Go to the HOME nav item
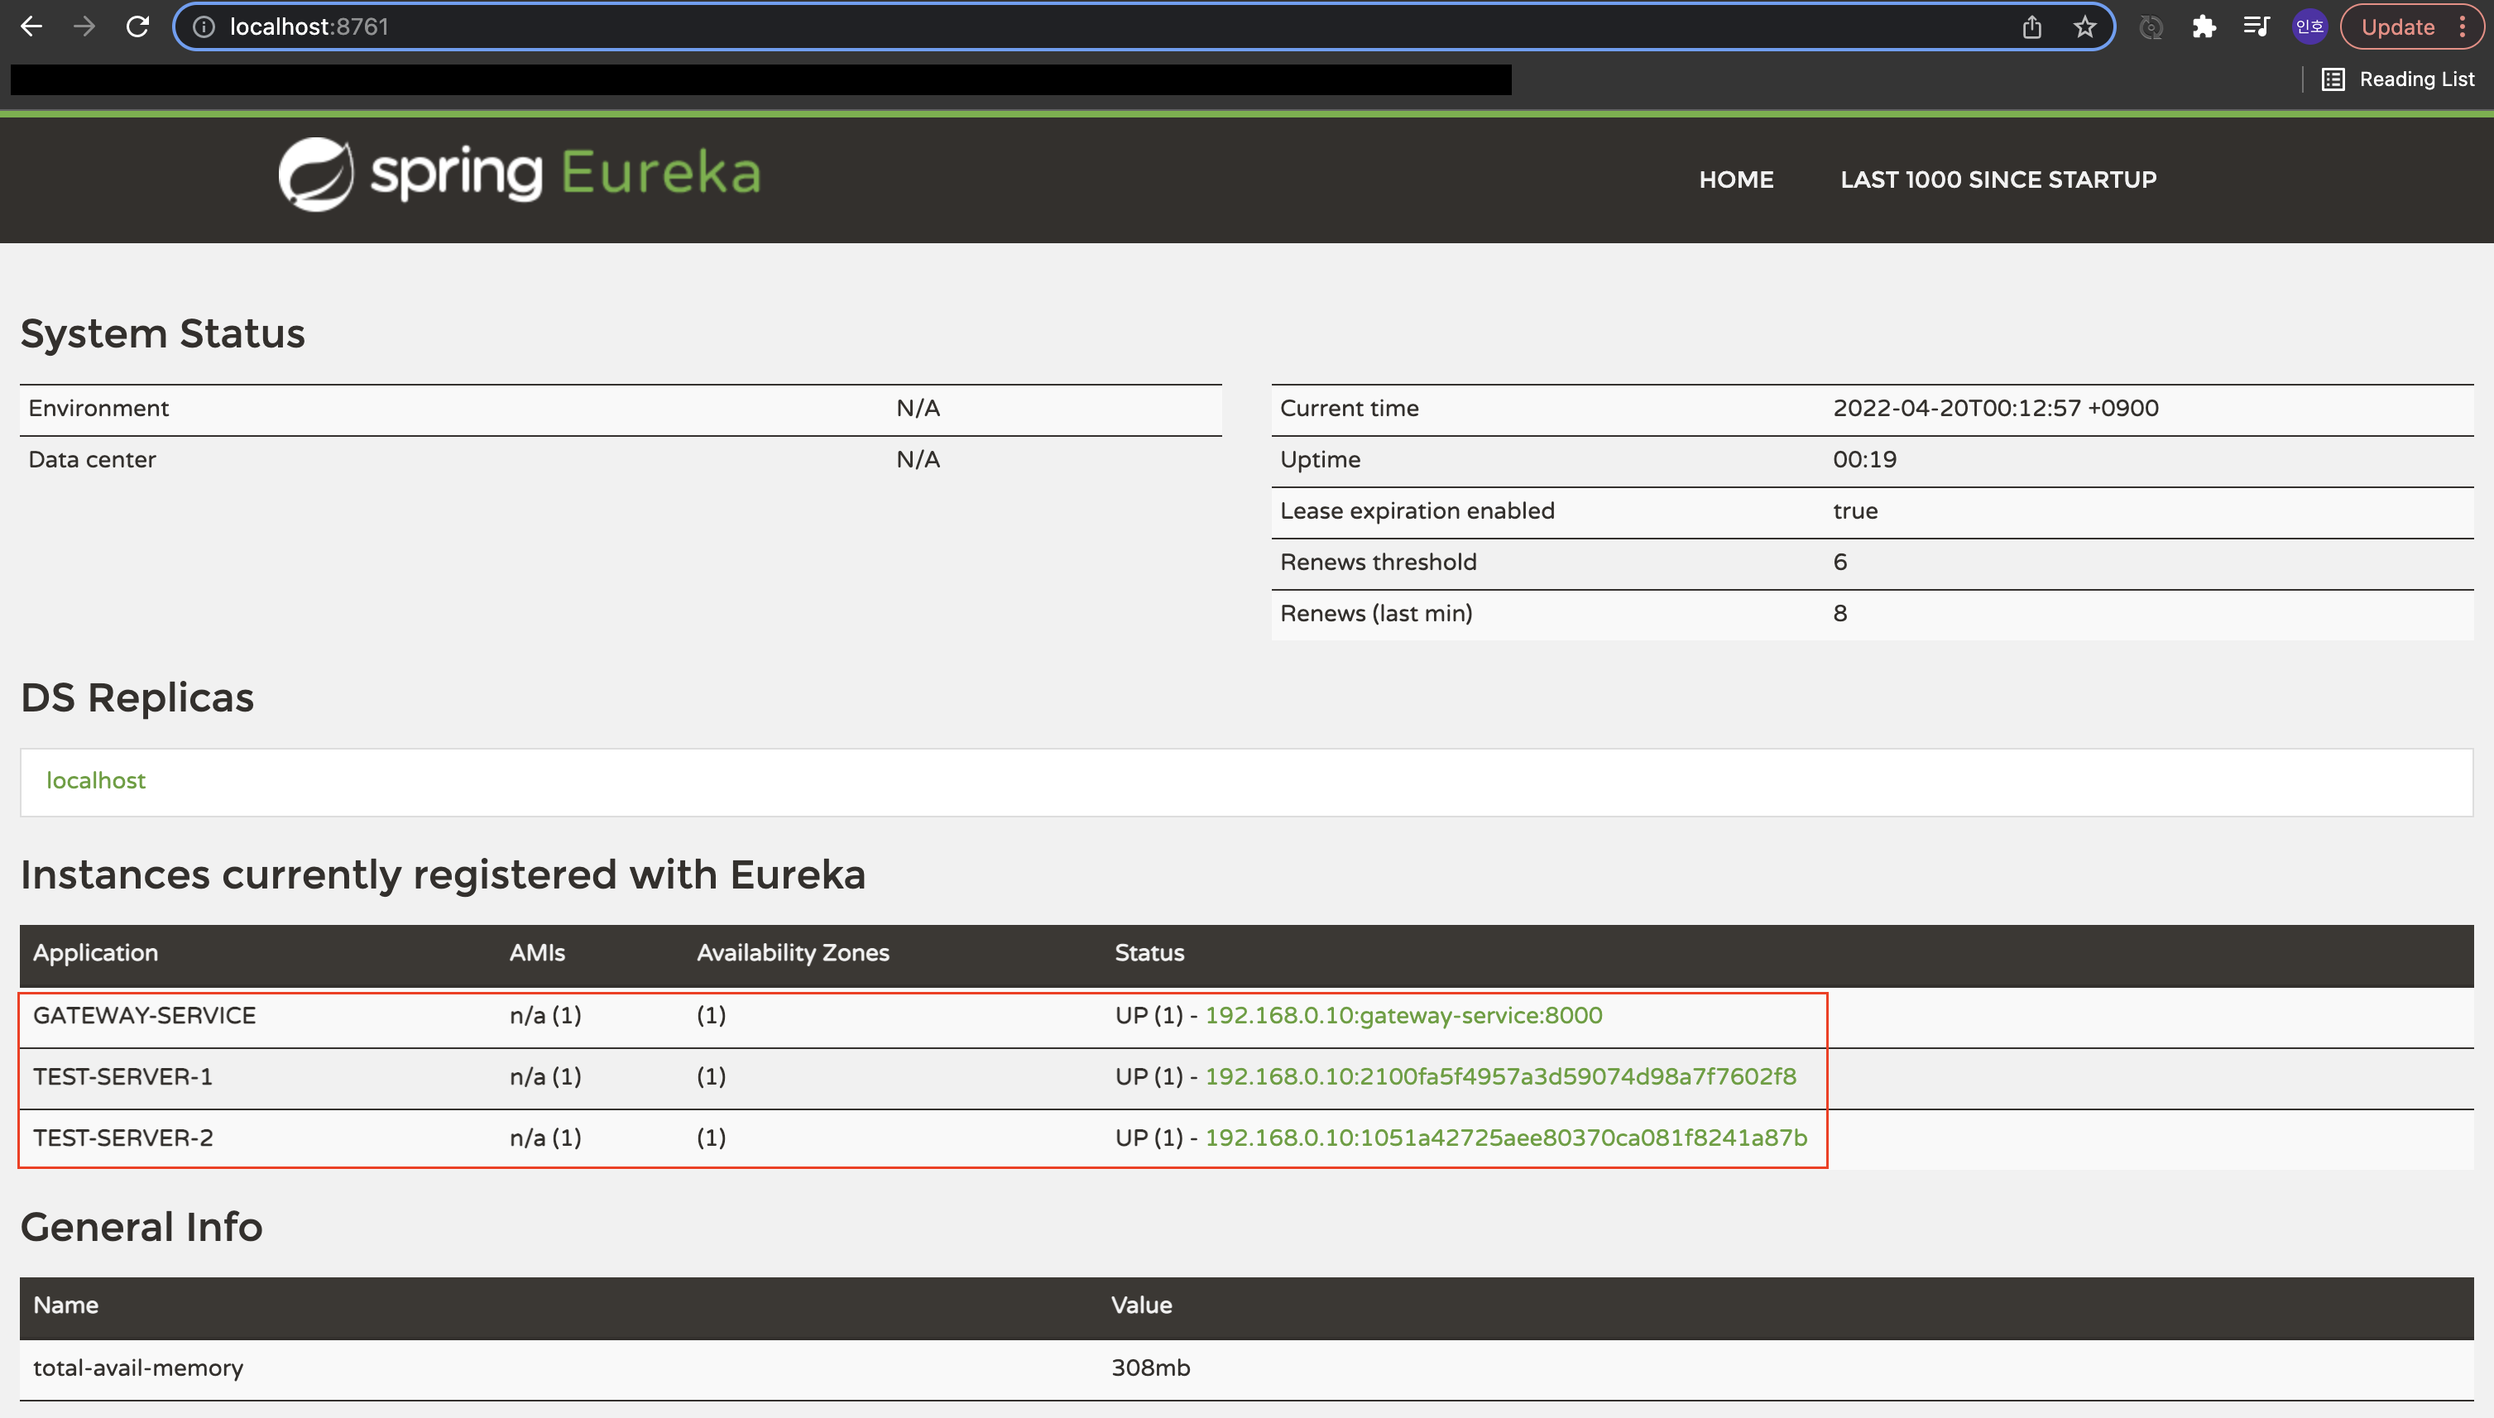This screenshot has width=2494, height=1418. click(x=1735, y=180)
